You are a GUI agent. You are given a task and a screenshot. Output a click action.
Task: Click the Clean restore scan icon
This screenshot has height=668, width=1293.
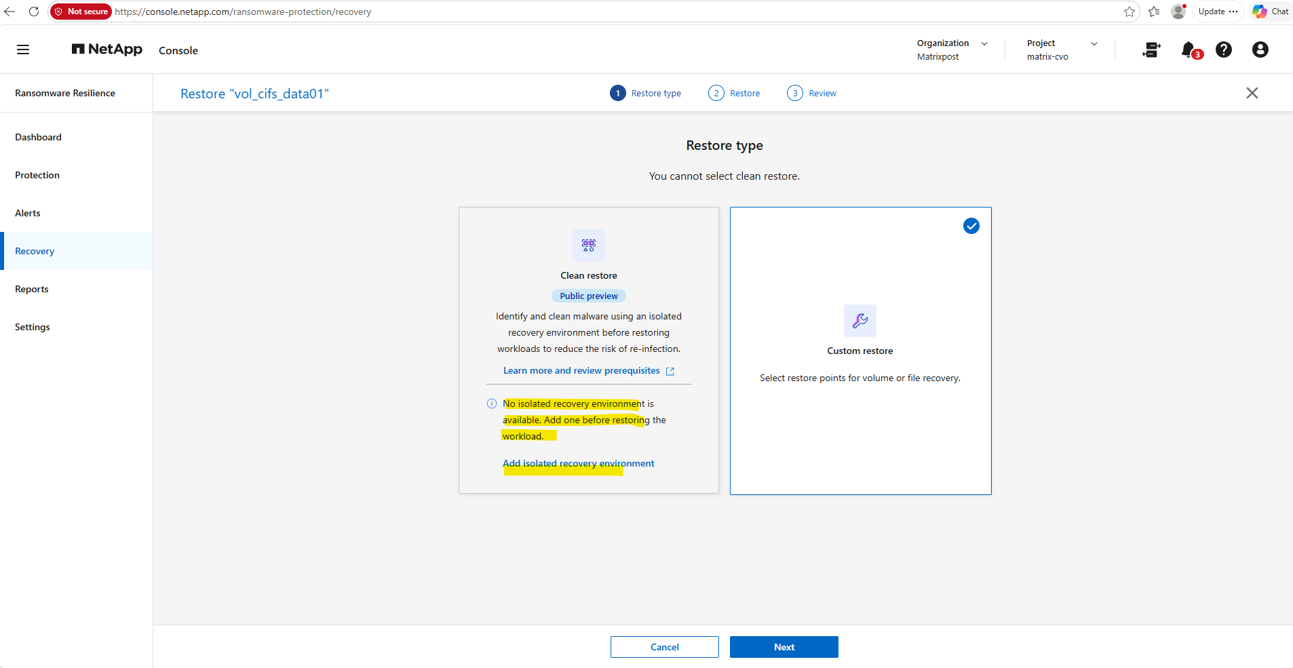(589, 245)
